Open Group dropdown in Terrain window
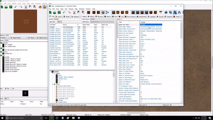This screenshot has height=120, width=213. click(x=7, y=99)
